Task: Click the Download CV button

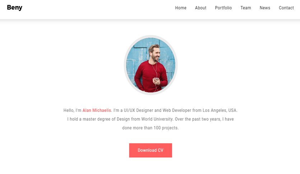Action: [151, 150]
